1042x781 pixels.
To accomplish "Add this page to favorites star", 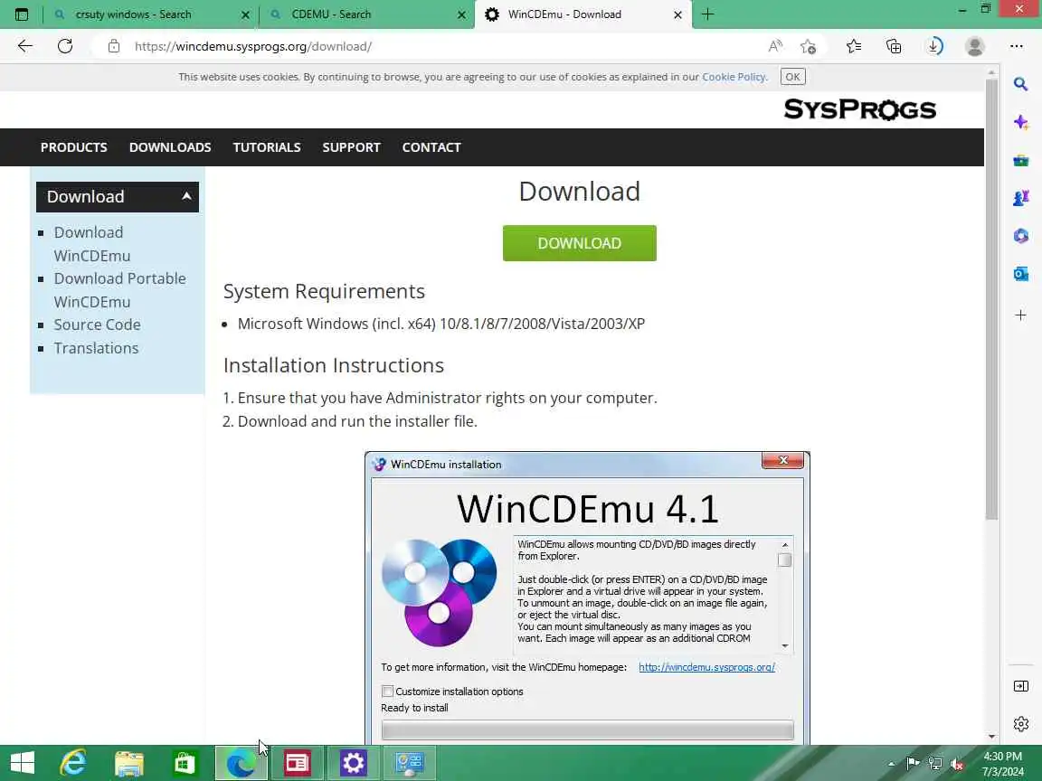I will 808,46.
